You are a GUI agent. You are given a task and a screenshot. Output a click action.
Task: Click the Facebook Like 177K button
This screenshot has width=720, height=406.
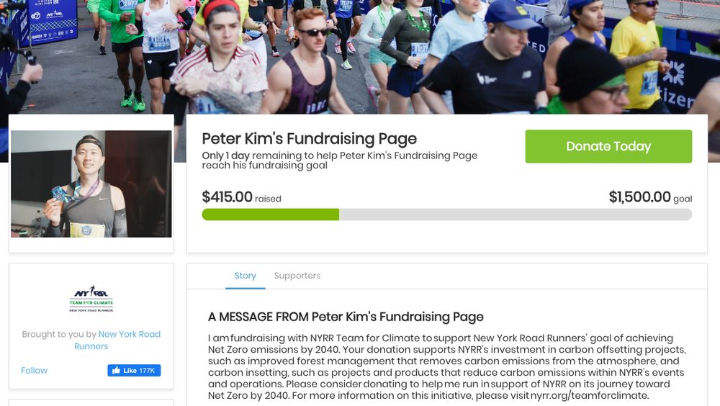(134, 370)
